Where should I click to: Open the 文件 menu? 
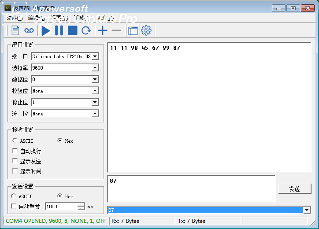click(14, 18)
